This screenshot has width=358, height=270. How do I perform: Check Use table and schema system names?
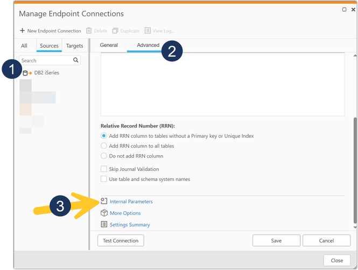(x=104, y=179)
